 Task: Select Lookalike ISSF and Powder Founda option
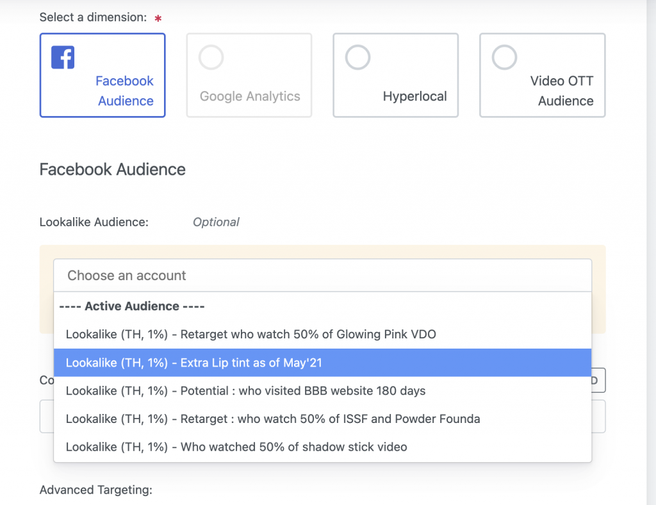click(323, 419)
